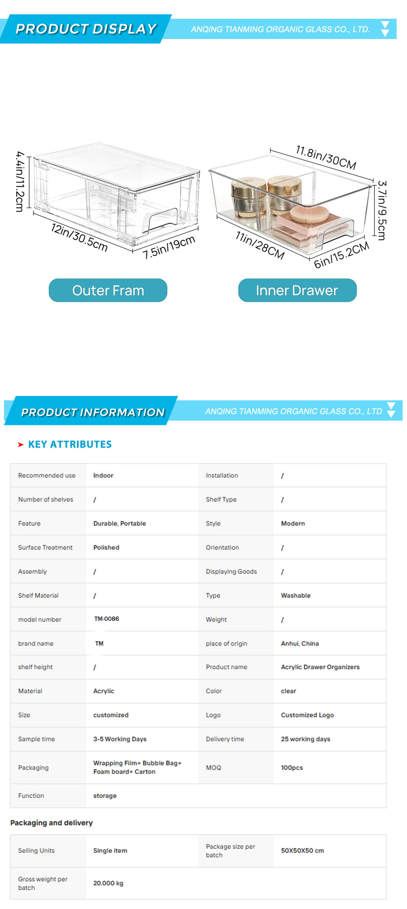
Task: Click the Packaging and delivery heading
Action: pyautogui.click(x=51, y=823)
